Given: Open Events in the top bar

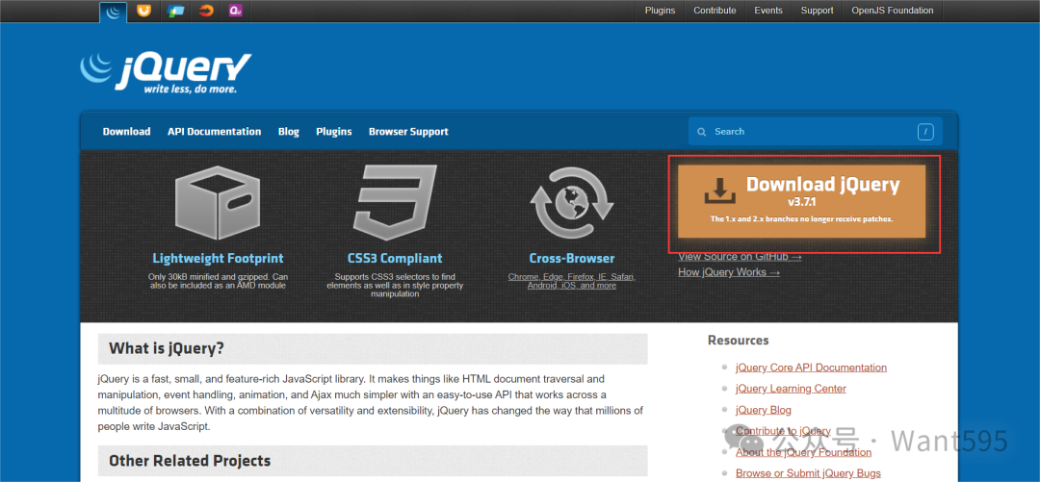Looking at the screenshot, I should 768,11.
